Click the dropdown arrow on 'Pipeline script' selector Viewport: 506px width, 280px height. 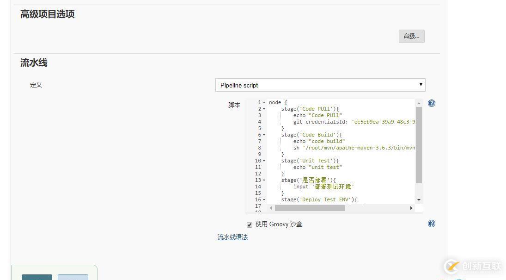tap(420, 85)
